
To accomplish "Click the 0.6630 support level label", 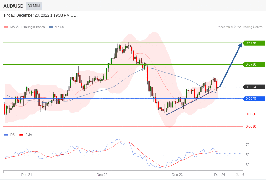I will tap(251, 126).
